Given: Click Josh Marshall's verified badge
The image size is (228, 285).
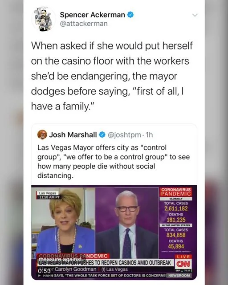Looking at the screenshot, I should click(102, 135).
